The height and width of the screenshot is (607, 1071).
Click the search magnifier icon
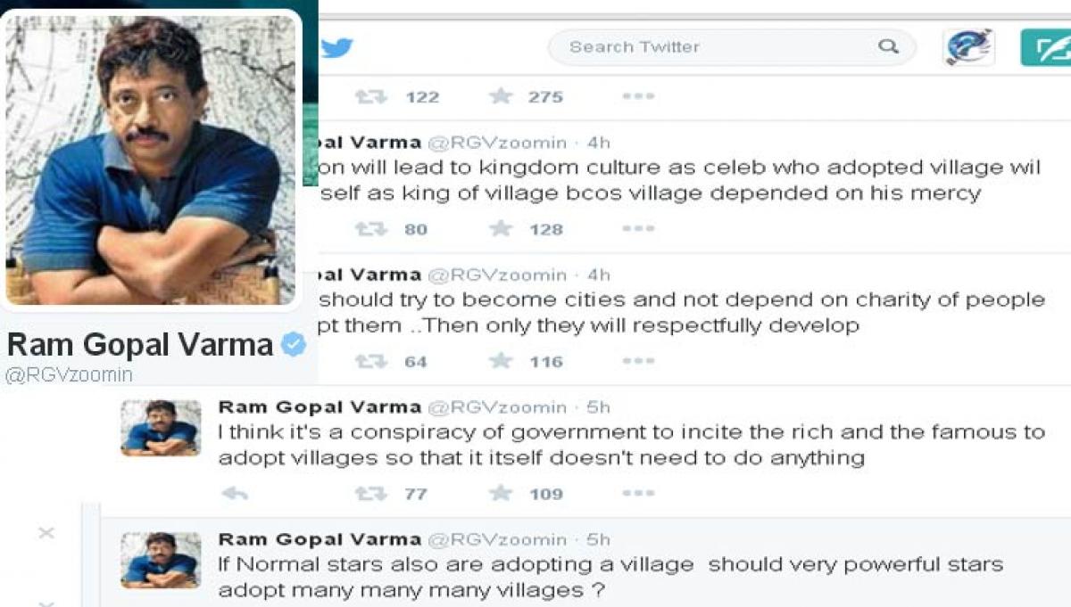tap(888, 46)
